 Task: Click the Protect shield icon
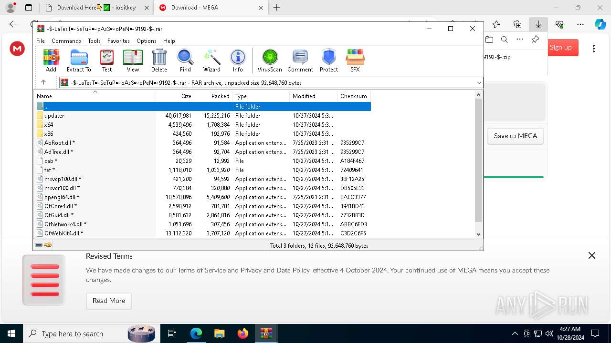pos(329,61)
